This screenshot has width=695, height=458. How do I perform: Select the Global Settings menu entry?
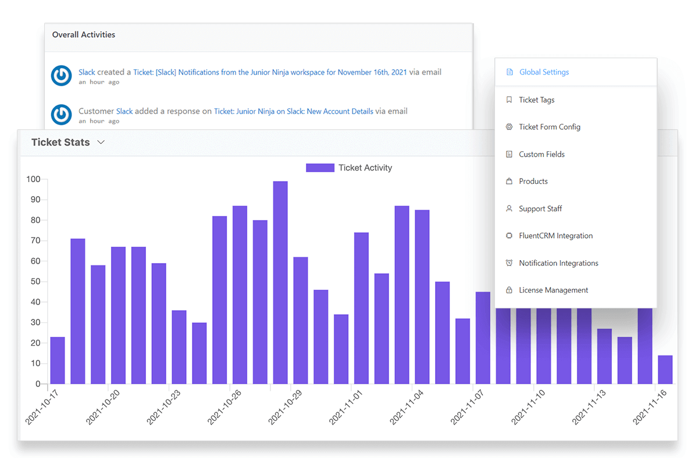coord(544,72)
